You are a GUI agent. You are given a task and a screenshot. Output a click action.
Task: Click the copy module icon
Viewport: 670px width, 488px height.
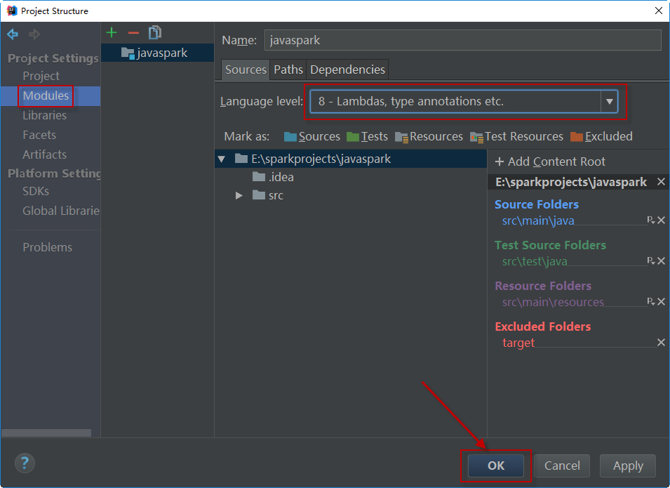click(x=155, y=32)
